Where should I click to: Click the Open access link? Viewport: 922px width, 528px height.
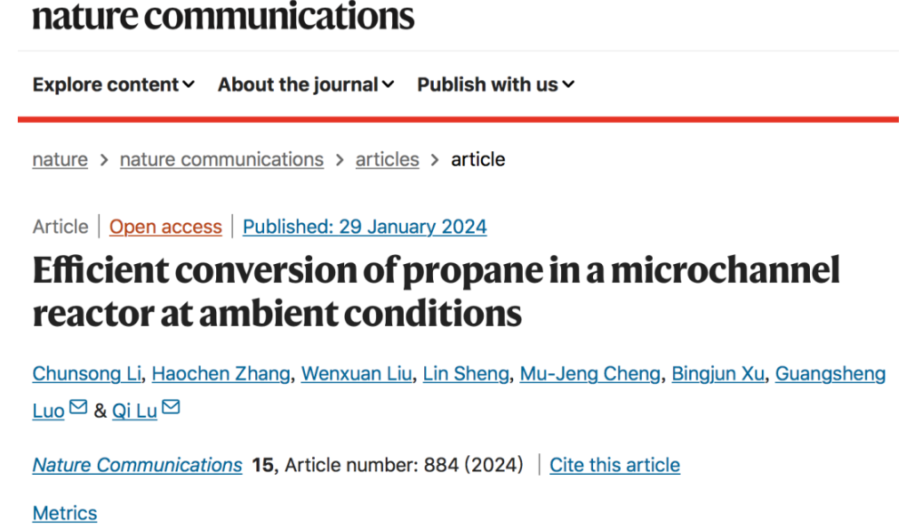(x=165, y=227)
